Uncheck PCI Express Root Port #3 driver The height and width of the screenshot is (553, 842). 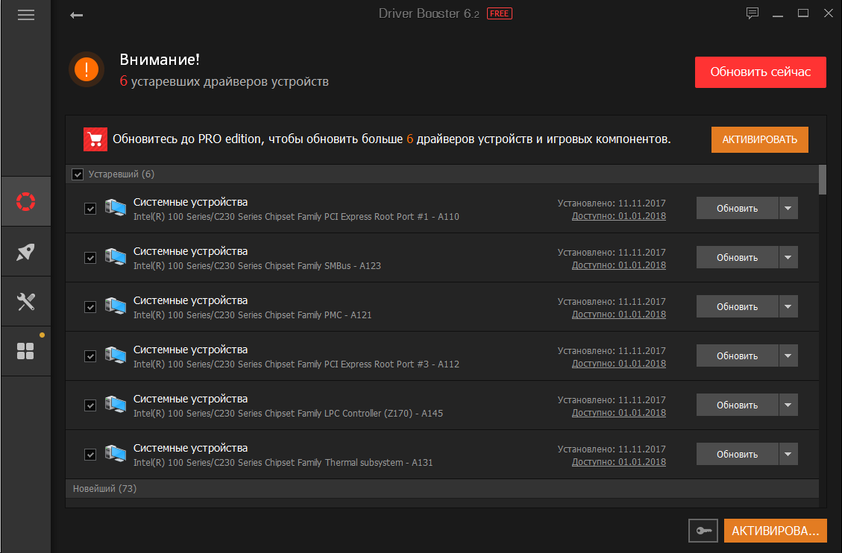90,356
